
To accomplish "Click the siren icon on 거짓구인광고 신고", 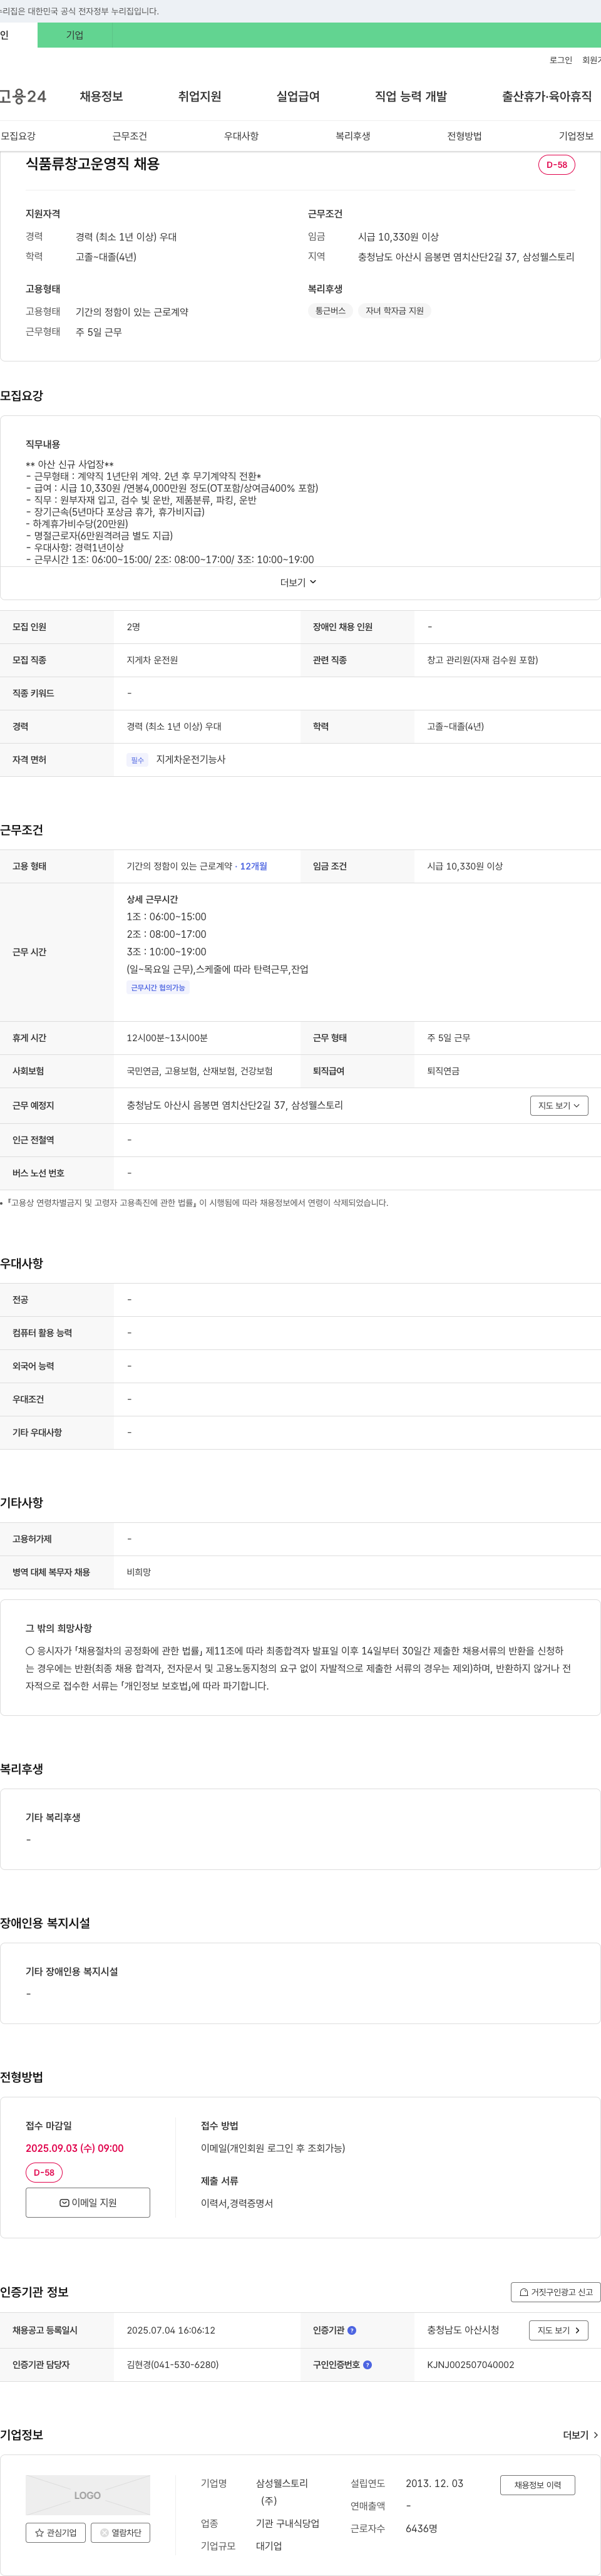I will click(x=524, y=2292).
